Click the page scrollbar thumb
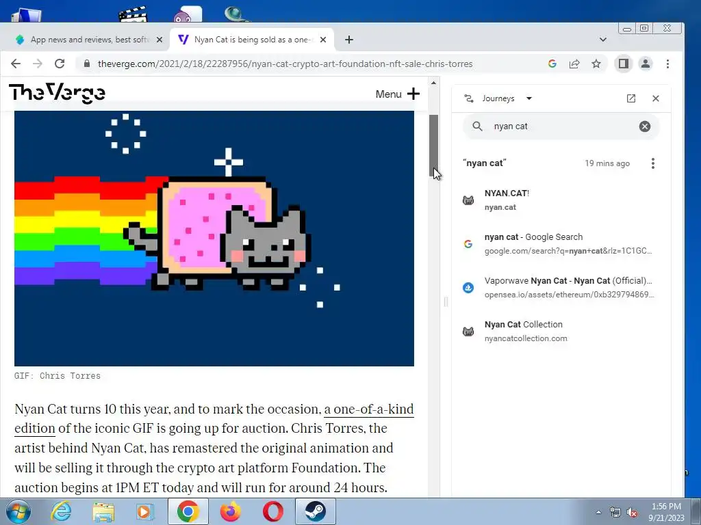This screenshot has height=525, width=701. click(x=433, y=146)
